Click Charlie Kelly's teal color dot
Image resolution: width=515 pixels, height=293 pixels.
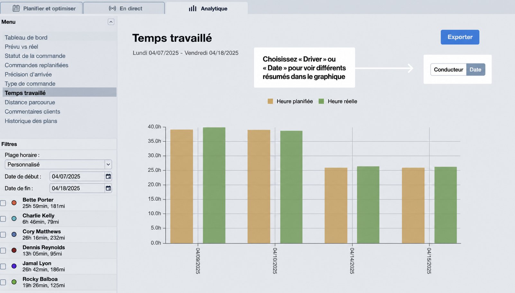click(14, 219)
